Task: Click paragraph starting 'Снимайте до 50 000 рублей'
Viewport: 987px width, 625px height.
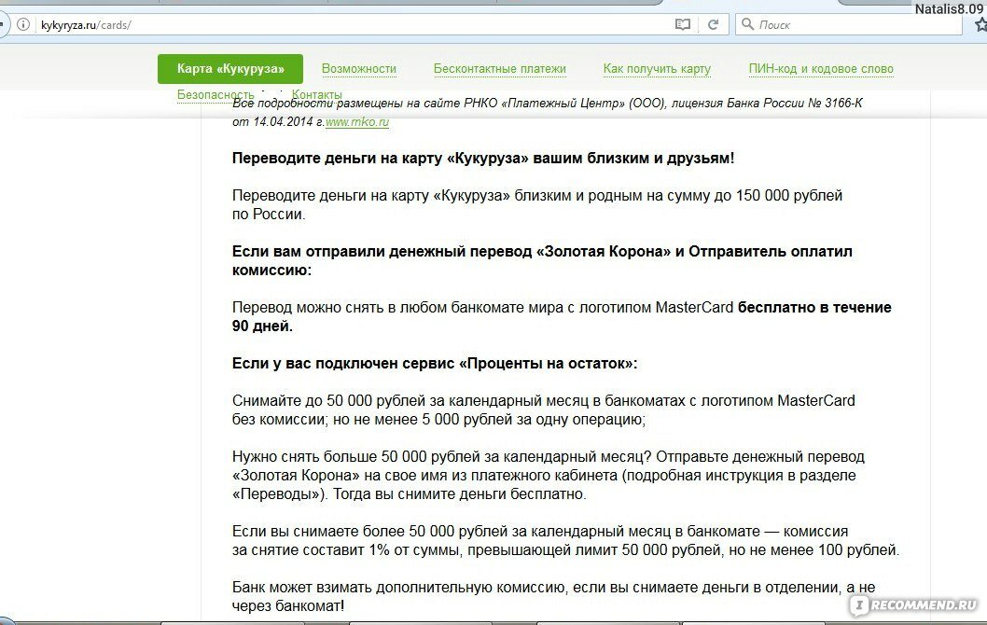Action: pos(544,410)
